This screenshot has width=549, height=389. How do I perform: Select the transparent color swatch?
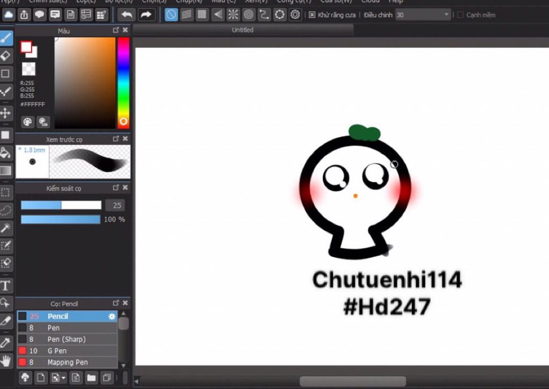tap(29, 69)
